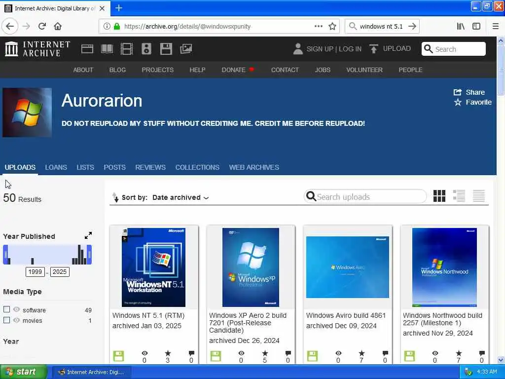Image resolution: width=505 pixels, height=379 pixels.
Task: Open Windows NT 5.1 (RTM) thumbnail
Action: pos(154,267)
